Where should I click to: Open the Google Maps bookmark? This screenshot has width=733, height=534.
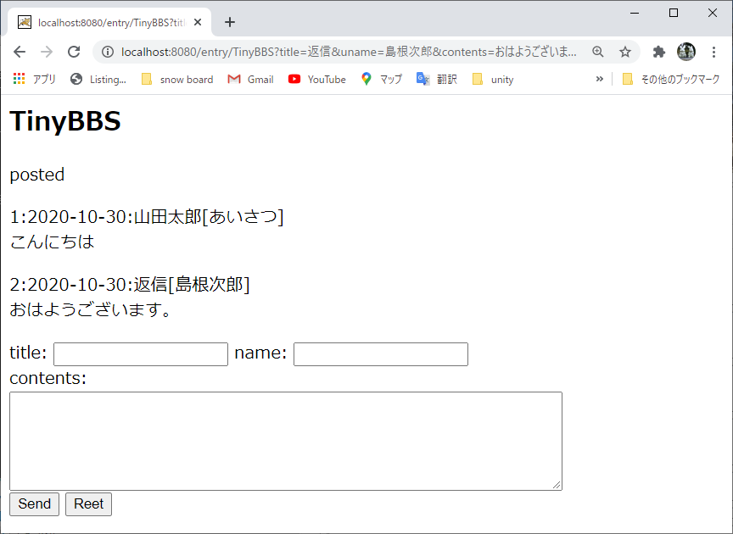381,79
